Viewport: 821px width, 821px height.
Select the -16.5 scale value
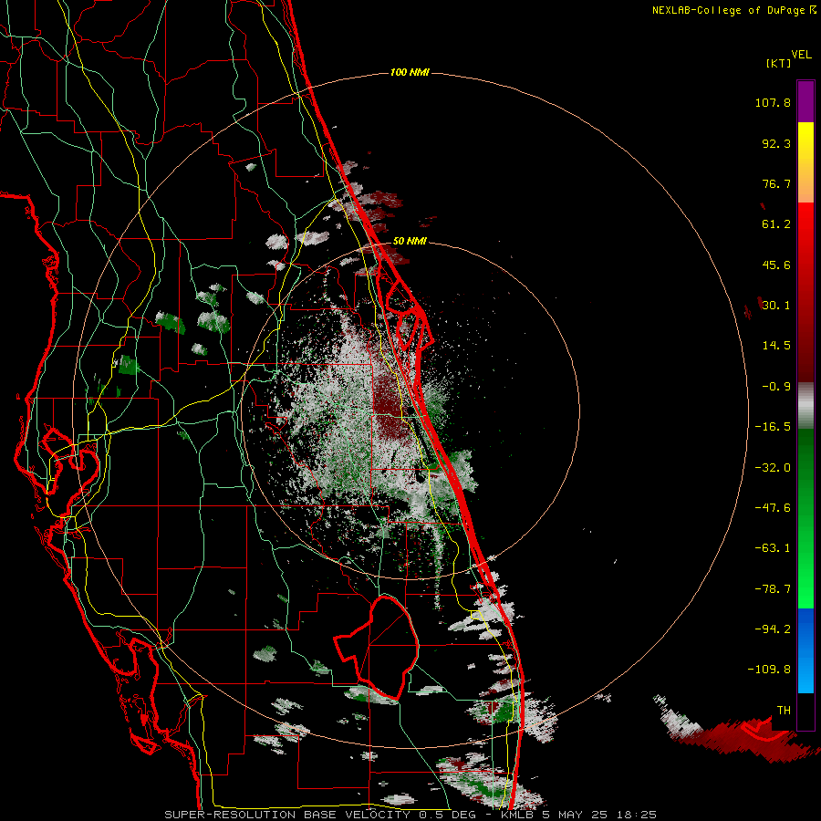tap(773, 427)
